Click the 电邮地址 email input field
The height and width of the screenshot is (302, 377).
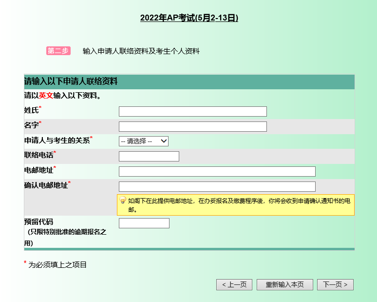tap(217, 171)
